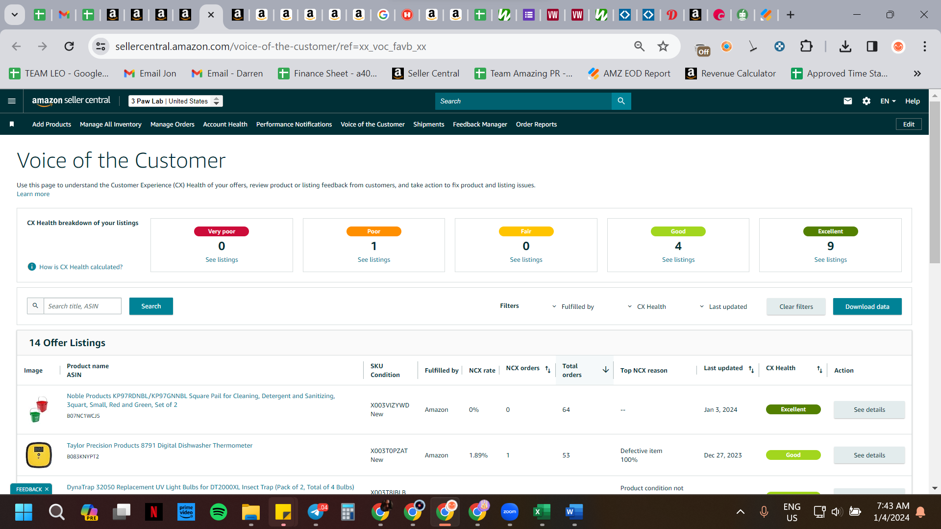The image size is (941, 529).
Task: Click the header search magnifier button
Action: 621,101
